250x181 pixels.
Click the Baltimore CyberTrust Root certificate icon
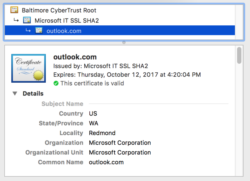(x=14, y=10)
